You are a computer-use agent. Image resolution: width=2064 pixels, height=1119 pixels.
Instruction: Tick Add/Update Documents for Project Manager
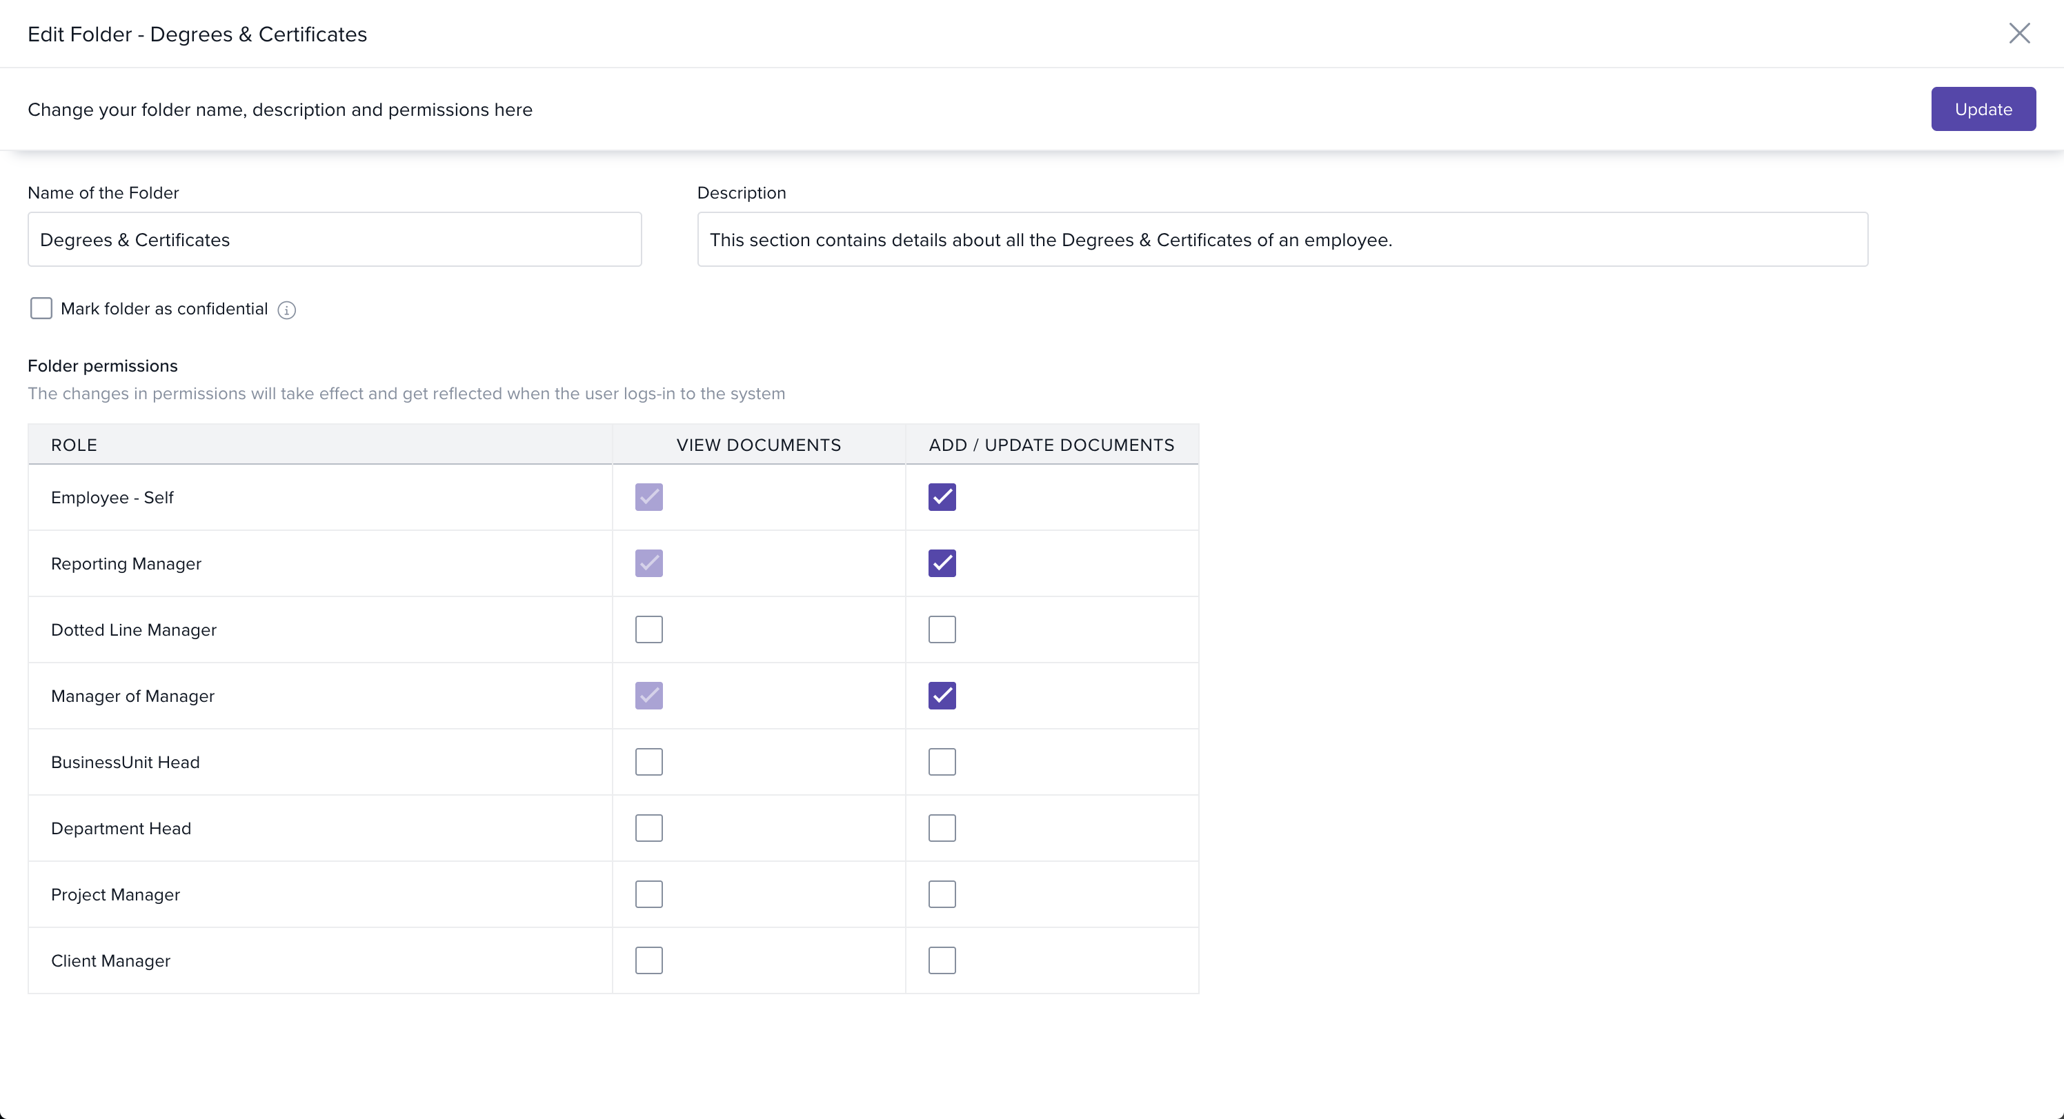click(x=942, y=894)
